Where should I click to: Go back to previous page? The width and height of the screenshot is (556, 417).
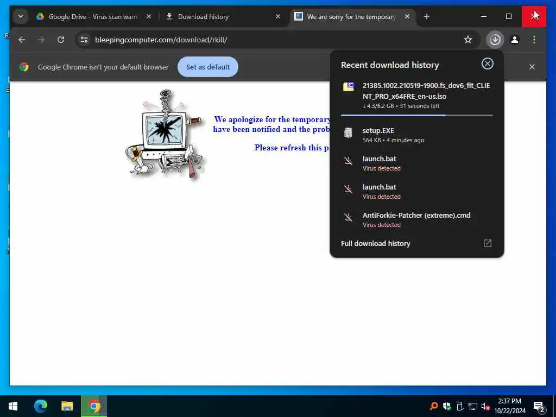point(22,40)
